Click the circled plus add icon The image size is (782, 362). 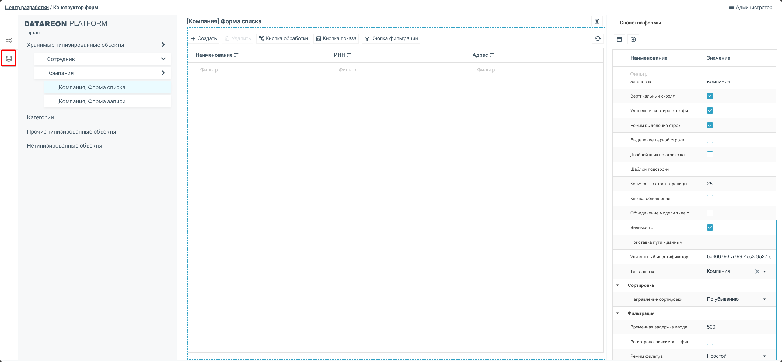(633, 40)
